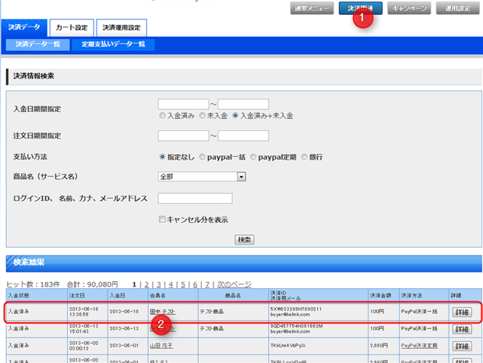483x363 pixels.
Task: Click the 入金日期間指定 start date field
Action: click(x=183, y=104)
